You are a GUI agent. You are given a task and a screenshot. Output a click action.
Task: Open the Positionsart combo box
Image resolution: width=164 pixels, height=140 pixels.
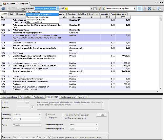[27, 119]
